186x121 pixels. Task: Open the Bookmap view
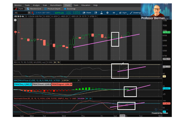tap(70, 9)
